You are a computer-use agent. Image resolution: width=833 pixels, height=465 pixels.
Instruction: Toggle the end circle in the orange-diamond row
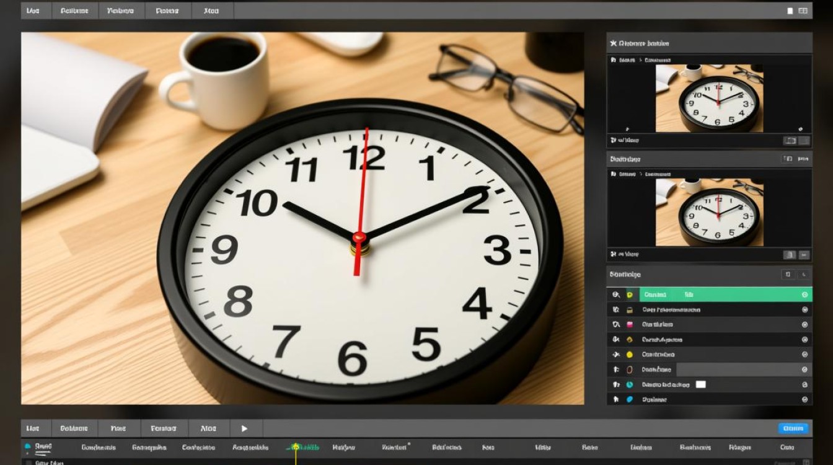click(x=804, y=340)
